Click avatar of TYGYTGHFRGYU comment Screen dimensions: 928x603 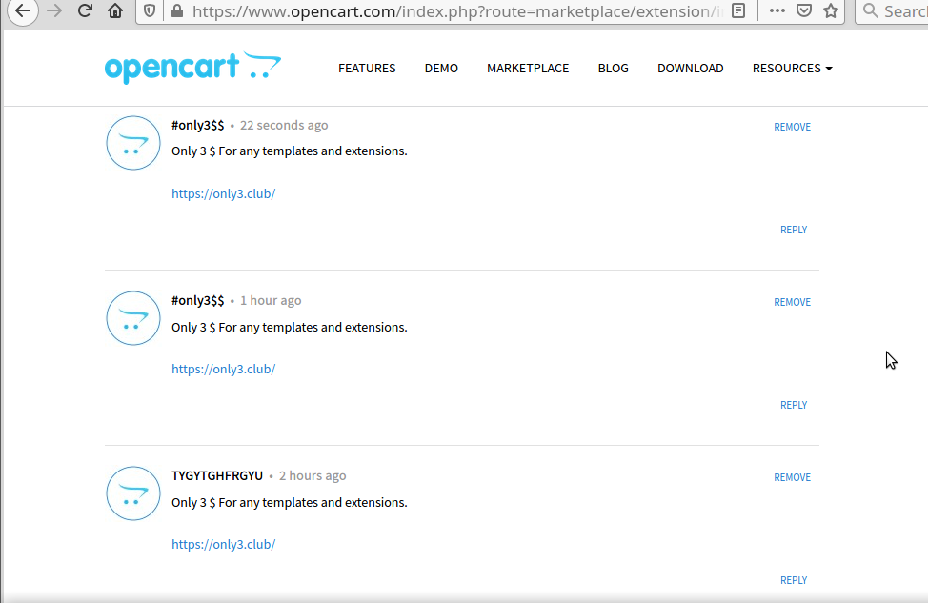pos(133,493)
